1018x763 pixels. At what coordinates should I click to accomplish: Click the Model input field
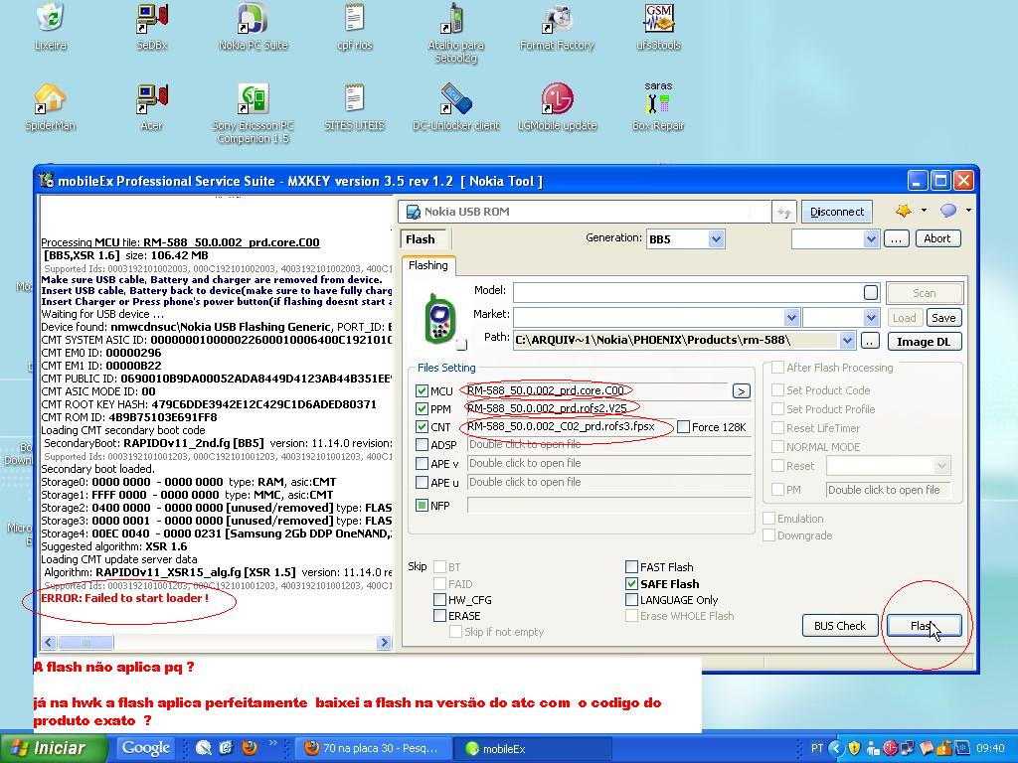pyautogui.click(x=696, y=293)
